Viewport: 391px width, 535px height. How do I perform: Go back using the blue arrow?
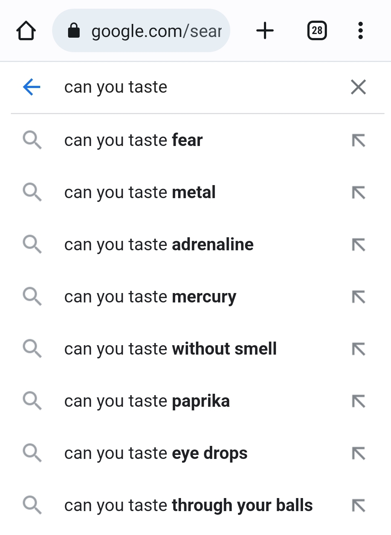31,87
